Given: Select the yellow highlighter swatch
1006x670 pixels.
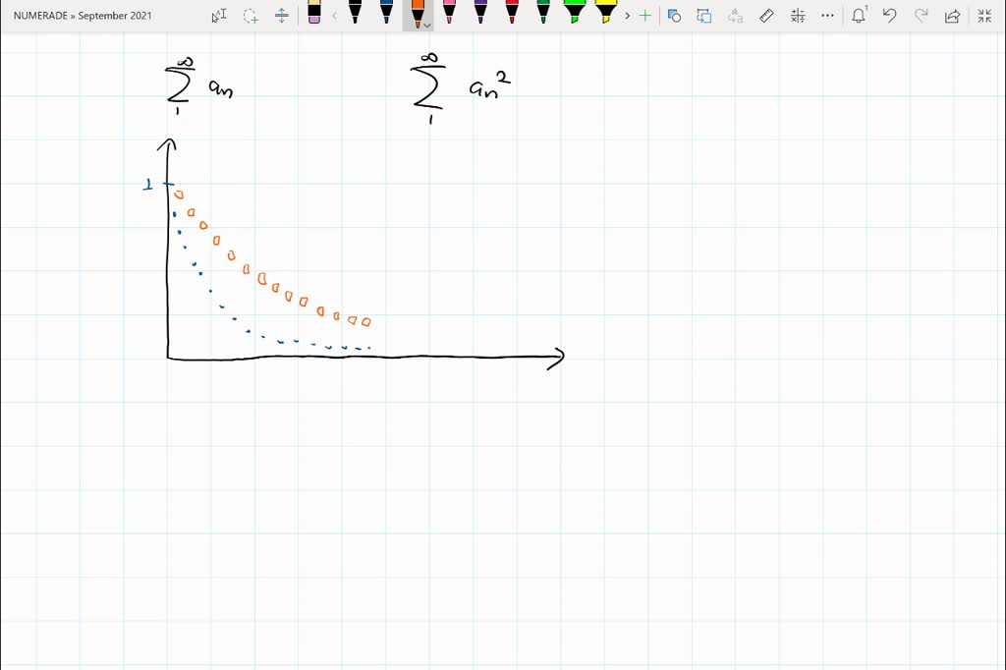Looking at the screenshot, I should (x=605, y=15).
